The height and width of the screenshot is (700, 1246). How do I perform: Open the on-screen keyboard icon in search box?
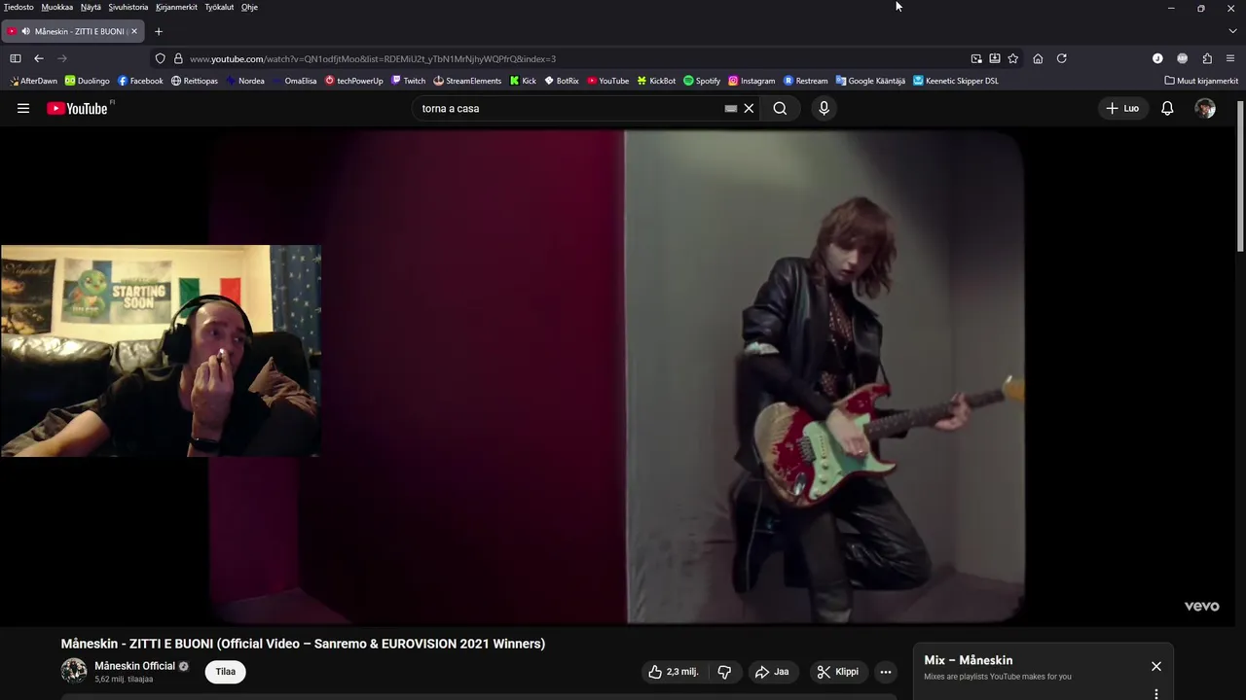click(x=731, y=109)
